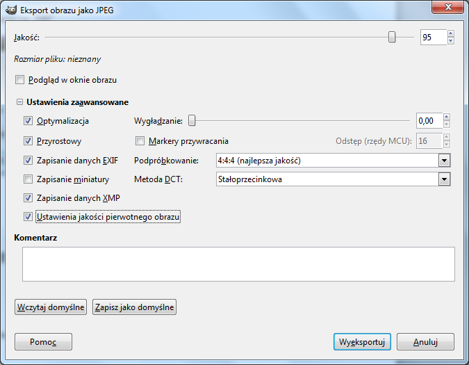Decrease Wygładzanie value with down arrow
This screenshot has width=469, height=365.
coord(447,124)
